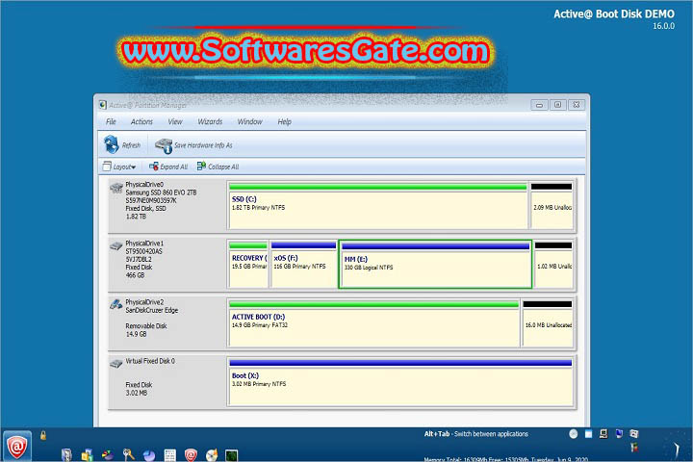Click 'Virtual Fixed Disk 0' label
This screenshot has height=462, width=693.
150,361
